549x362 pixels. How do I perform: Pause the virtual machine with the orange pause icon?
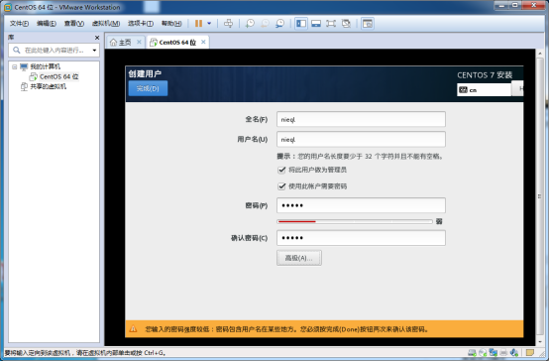(x=198, y=24)
